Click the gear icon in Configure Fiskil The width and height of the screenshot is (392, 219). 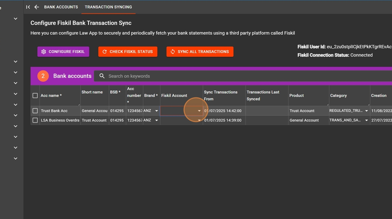point(43,52)
